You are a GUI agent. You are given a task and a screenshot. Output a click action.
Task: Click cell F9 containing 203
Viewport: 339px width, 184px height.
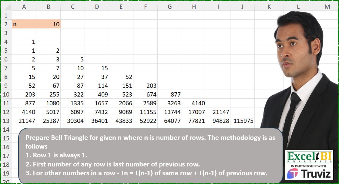tap(145, 86)
